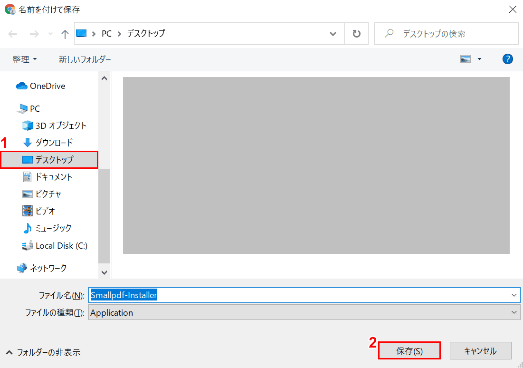Select ネットワーク in the navigation pane
Image resolution: width=523 pixels, height=368 pixels.
click(42, 268)
